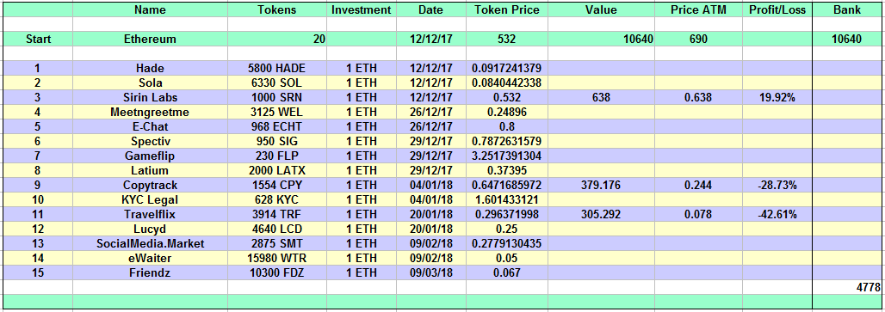Click Sirin Labs price ATM 0.638
This screenshot has width=885, height=312.
(698, 97)
